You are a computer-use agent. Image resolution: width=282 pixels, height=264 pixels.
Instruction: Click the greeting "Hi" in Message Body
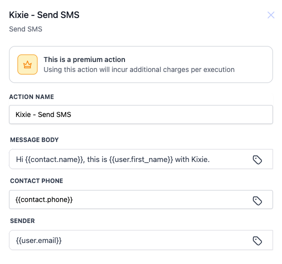point(19,159)
